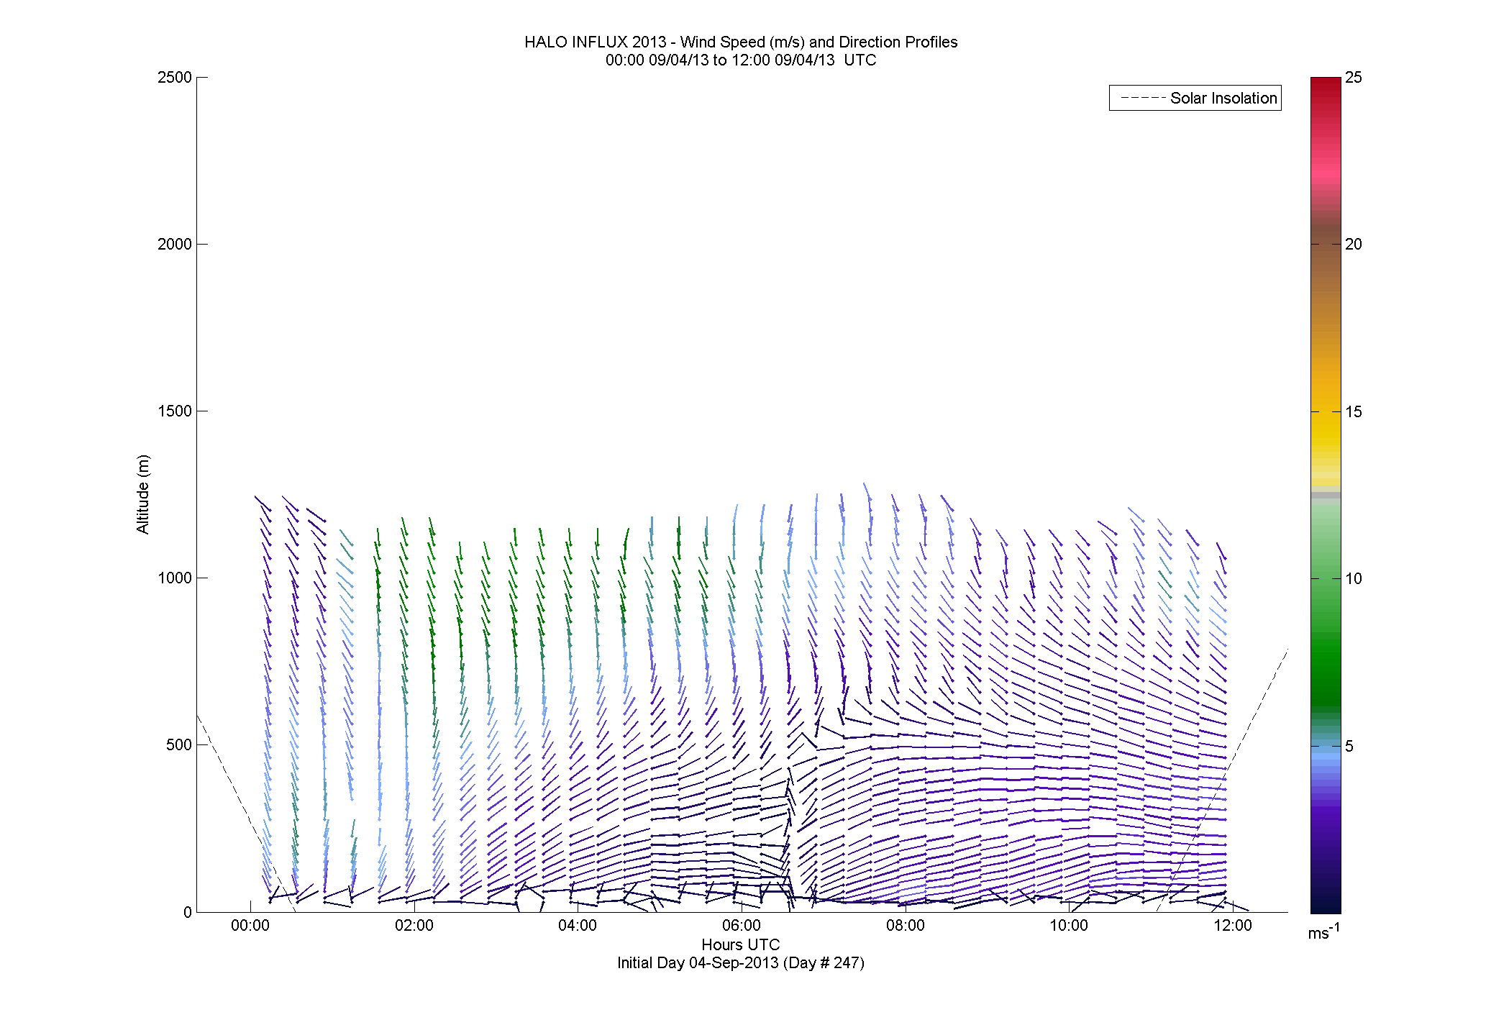
Task: Click the colorbar 20 tick label
Action: point(1354,244)
